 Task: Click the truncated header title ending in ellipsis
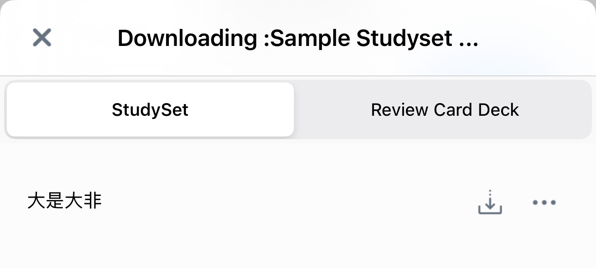click(298, 38)
